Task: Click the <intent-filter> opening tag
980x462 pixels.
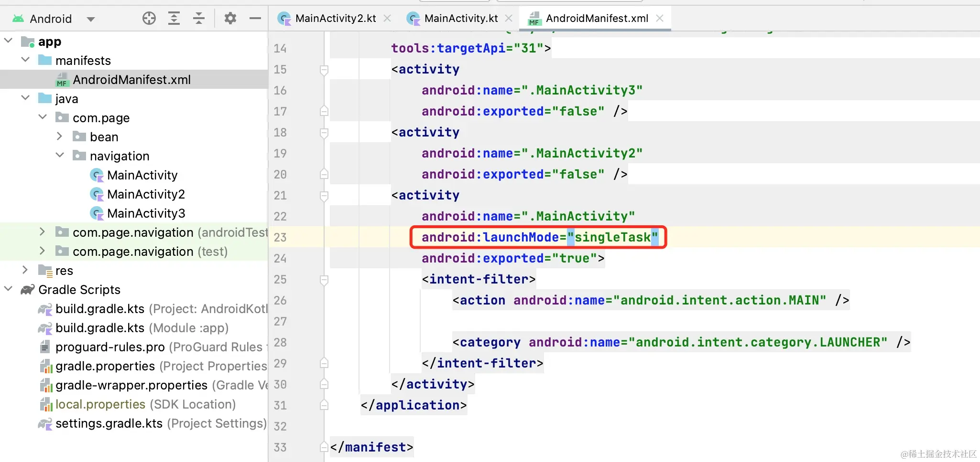Action: coord(479,279)
